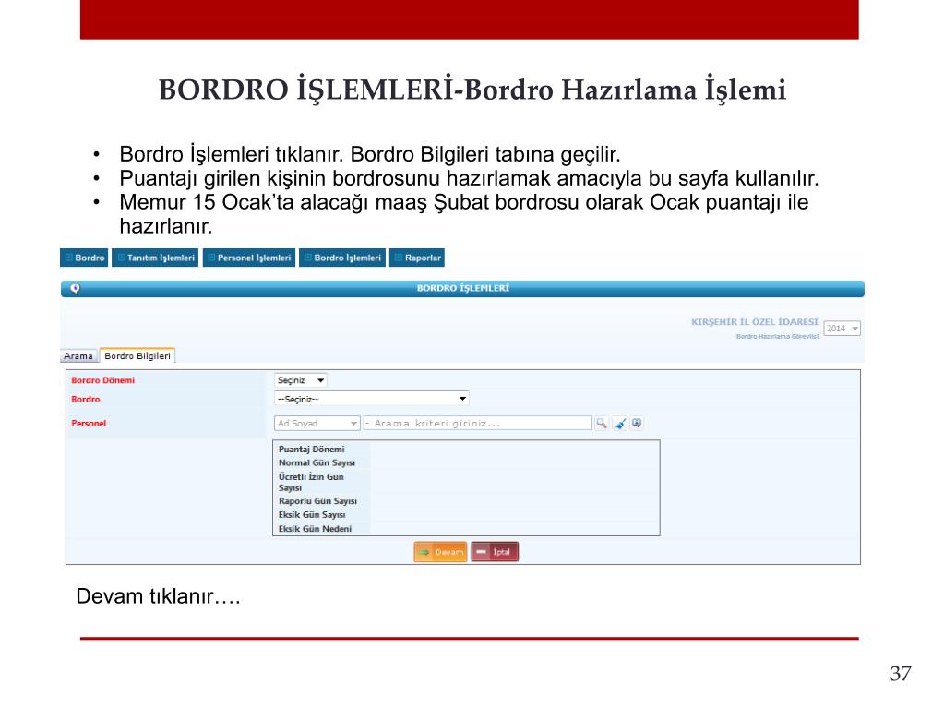The width and height of the screenshot is (944, 708).
Task: Click the KIRŞEHİR İL ÖZEL İDARESİ text
Action: click(x=755, y=322)
